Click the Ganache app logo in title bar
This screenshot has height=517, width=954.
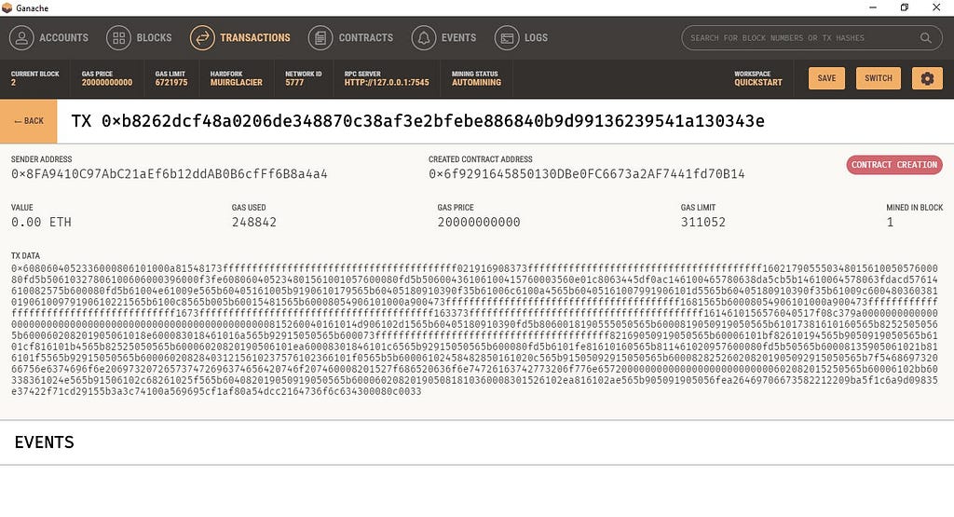tap(7, 7)
